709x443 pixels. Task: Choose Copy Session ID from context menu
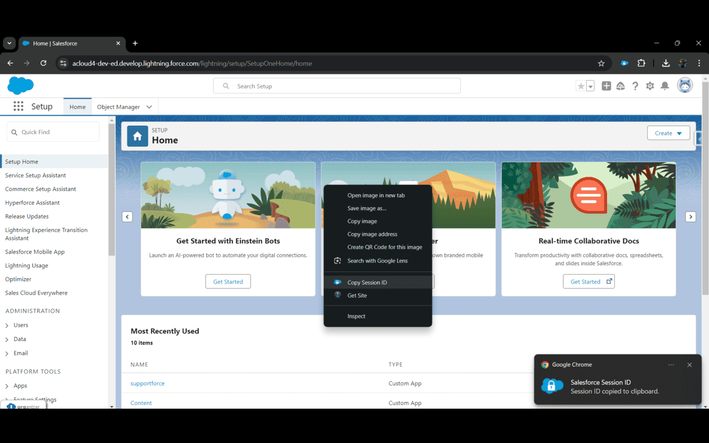tap(378, 282)
